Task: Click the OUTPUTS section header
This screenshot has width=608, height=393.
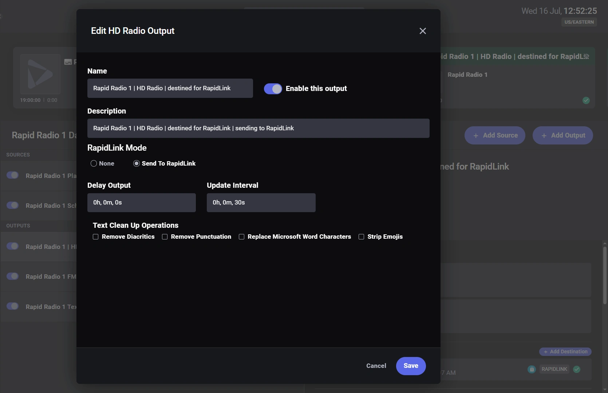Action: pyautogui.click(x=18, y=226)
